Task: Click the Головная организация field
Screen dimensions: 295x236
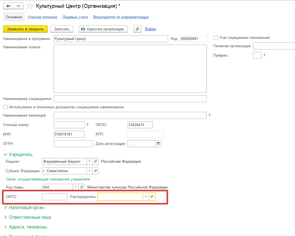Action: pyautogui.click(x=274, y=46)
